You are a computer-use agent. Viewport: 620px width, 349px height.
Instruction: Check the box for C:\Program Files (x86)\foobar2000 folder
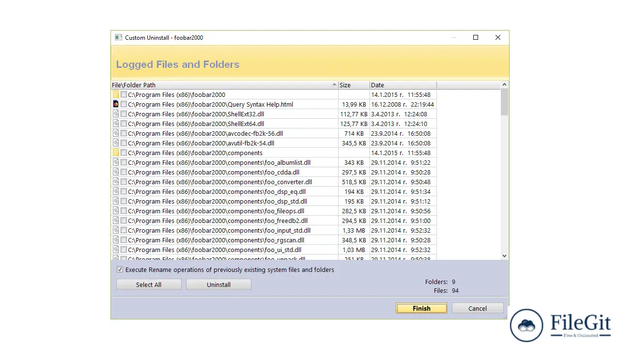124,95
